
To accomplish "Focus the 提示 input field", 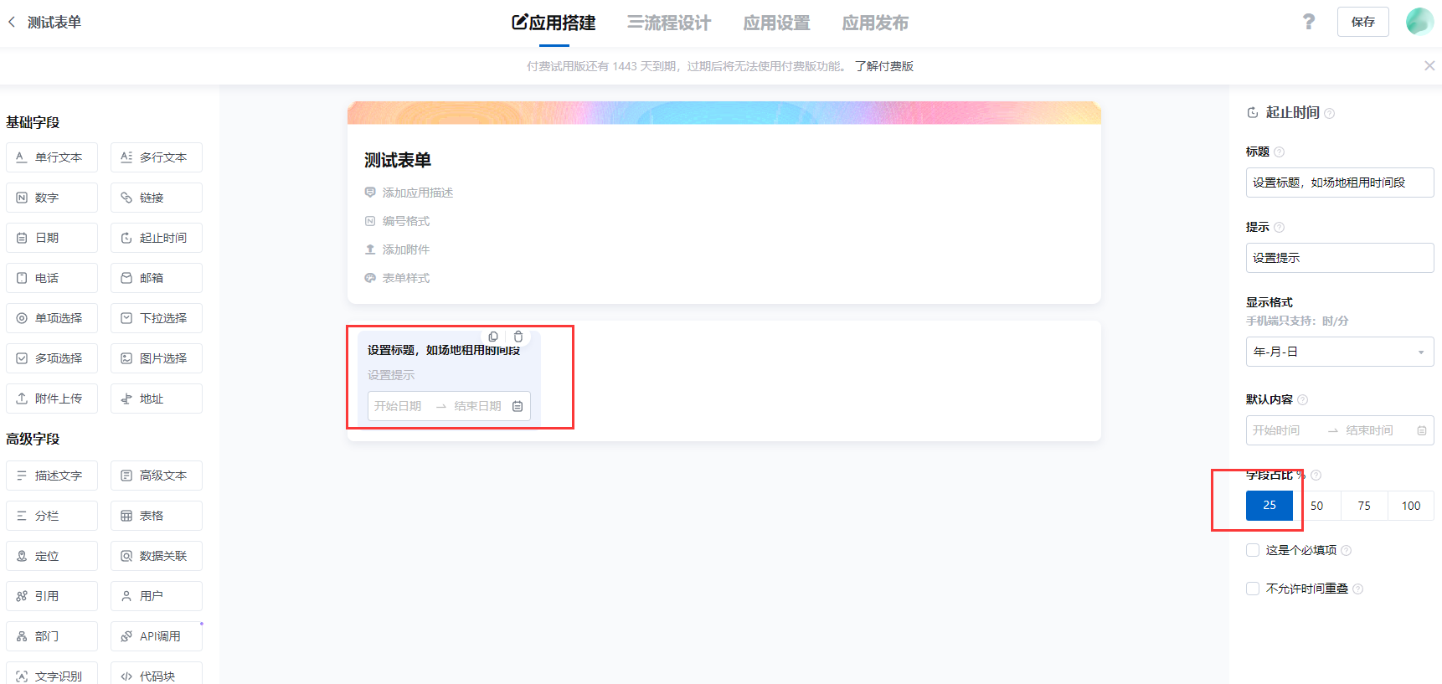I will (1340, 258).
